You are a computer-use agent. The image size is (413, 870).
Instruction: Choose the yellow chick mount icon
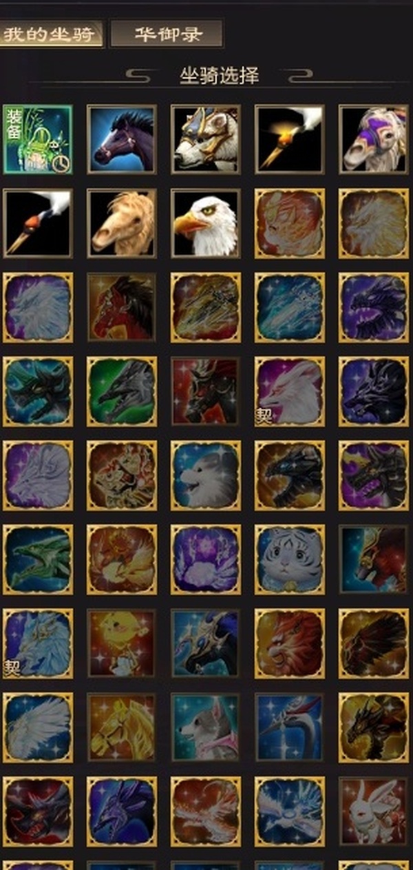click(x=122, y=643)
